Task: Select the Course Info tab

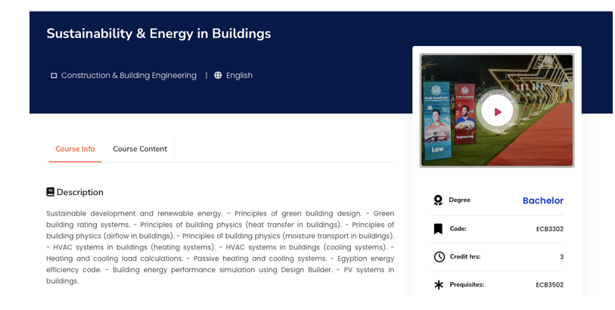Action: click(75, 149)
